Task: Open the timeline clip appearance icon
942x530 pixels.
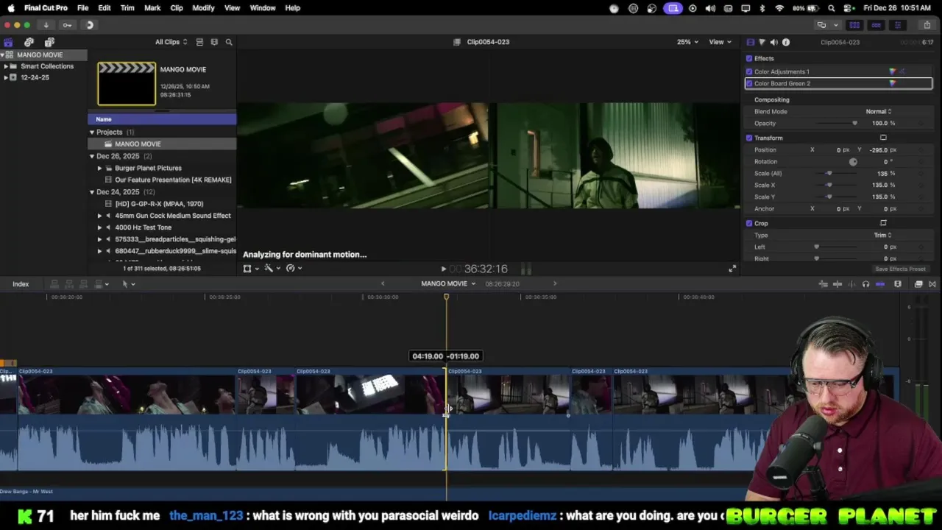Action: pos(898,284)
